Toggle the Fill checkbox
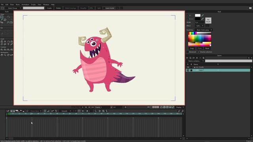 point(187,15)
